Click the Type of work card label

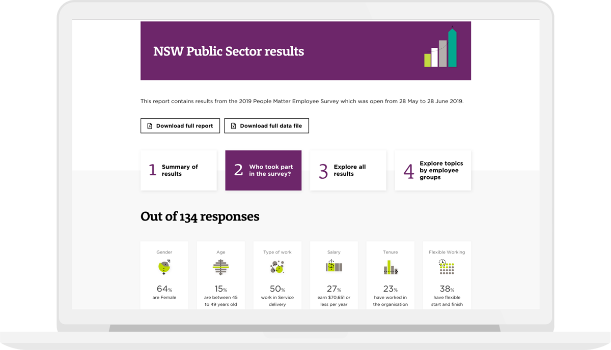tap(277, 252)
